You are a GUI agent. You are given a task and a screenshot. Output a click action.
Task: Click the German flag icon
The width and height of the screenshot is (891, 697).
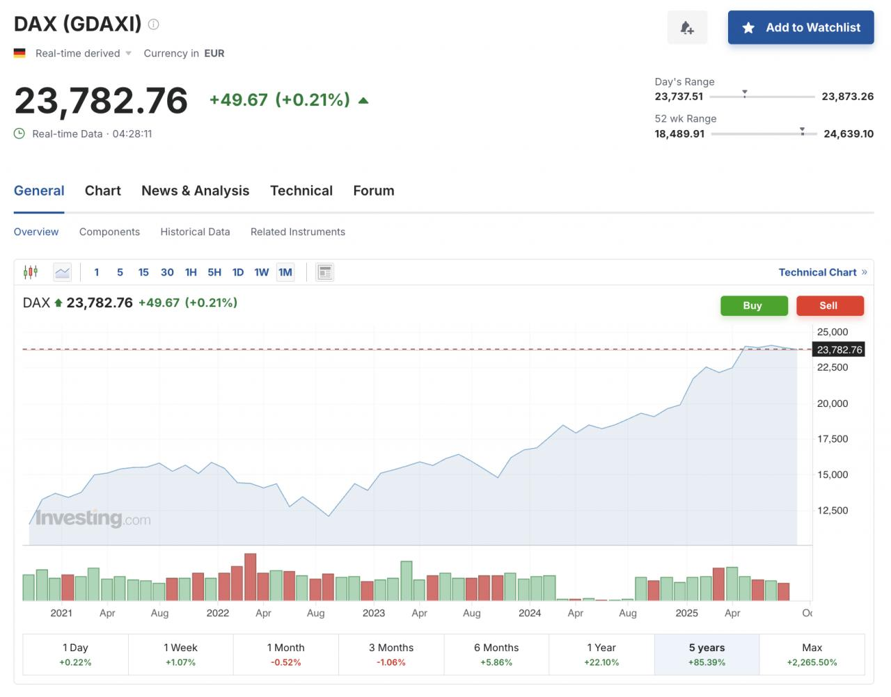pyautogui.click(x=19, y=53)
